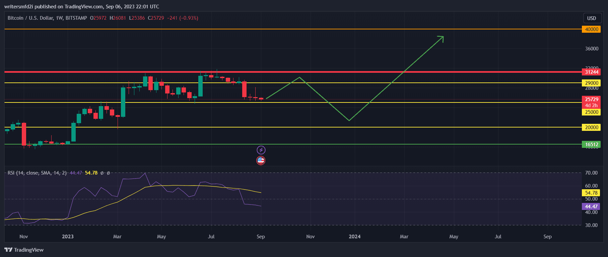Screen dimensions: 608x257
Task: Select the RSI indicator legend label
Action: tap(37, 173)
